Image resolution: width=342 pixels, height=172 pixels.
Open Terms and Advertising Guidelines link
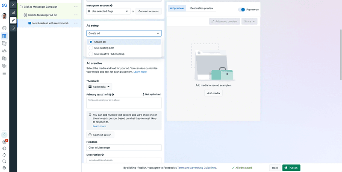tap(197, 168)
